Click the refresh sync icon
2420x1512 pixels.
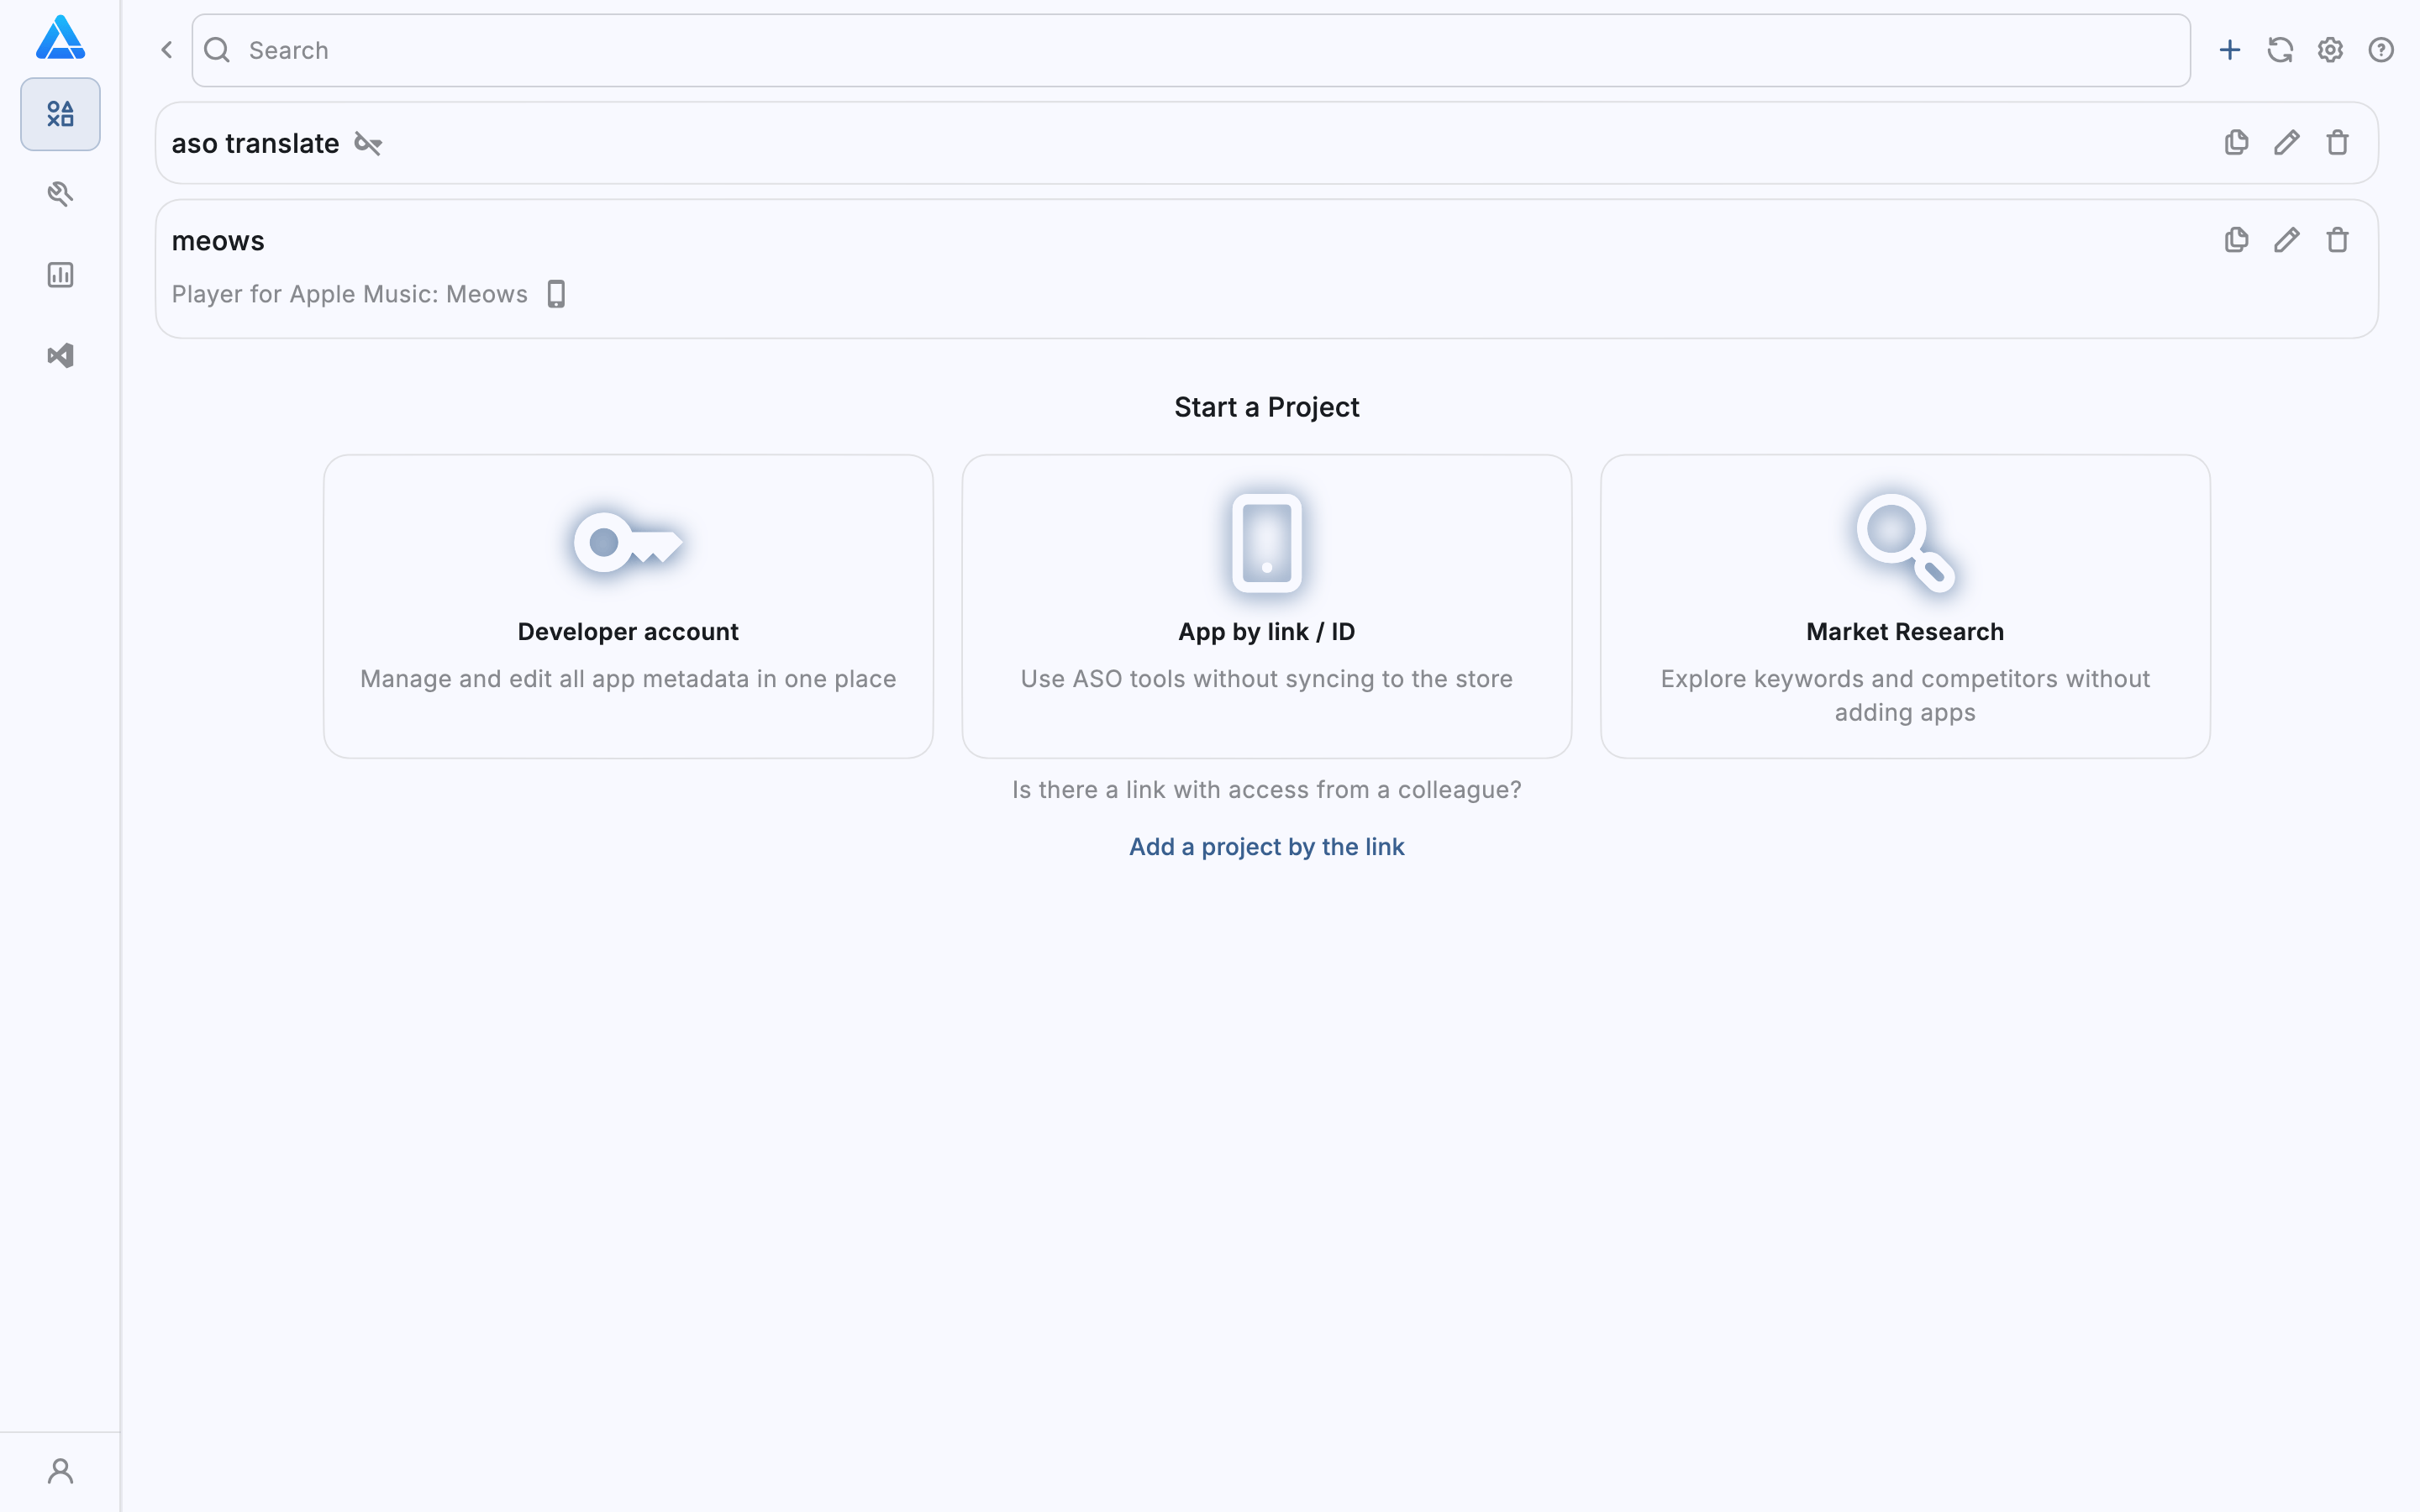pyautogui.click(x=2280, y=50)
